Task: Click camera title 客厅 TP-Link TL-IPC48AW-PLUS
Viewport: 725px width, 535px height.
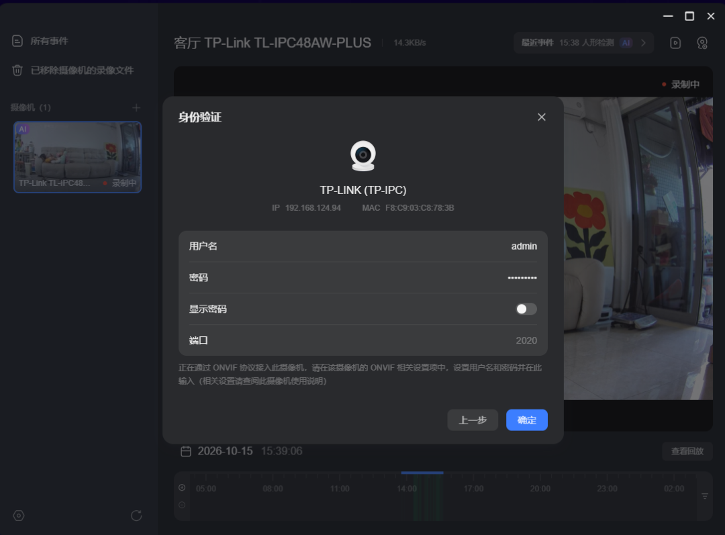Action: click(x=273, y=42)
